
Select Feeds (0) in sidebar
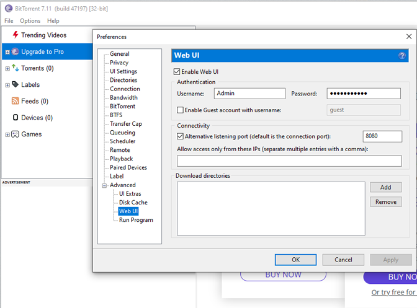point(35,101)
